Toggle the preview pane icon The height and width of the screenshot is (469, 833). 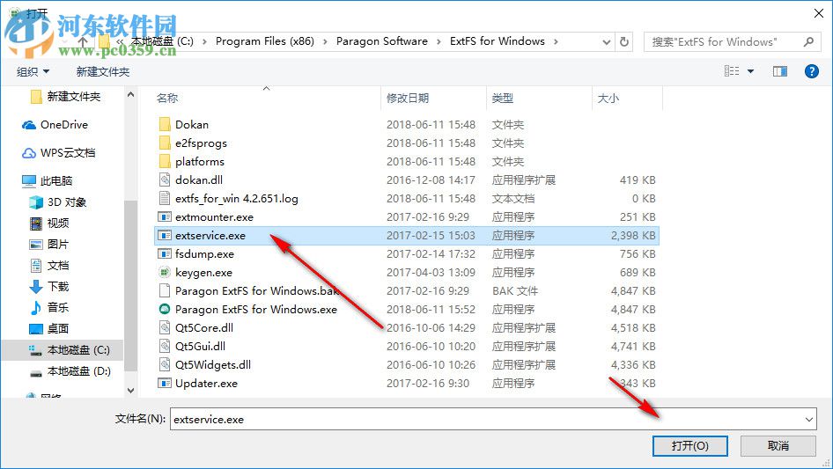(x=780, y=71)
